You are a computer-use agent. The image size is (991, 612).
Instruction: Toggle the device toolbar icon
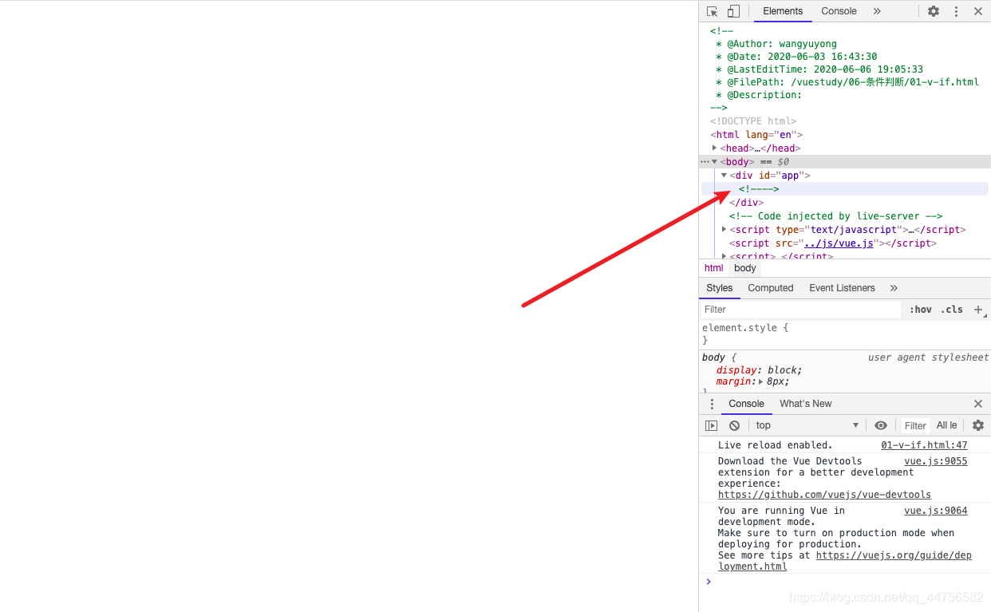point(733,11)
